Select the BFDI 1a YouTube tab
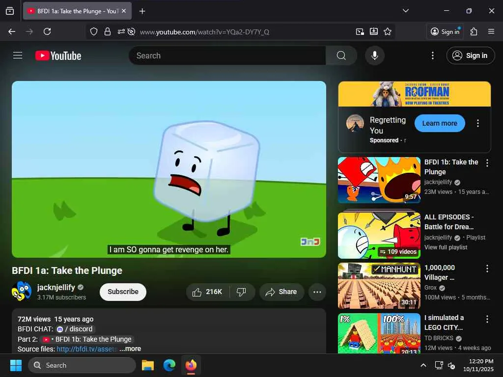 coord(77,11)
